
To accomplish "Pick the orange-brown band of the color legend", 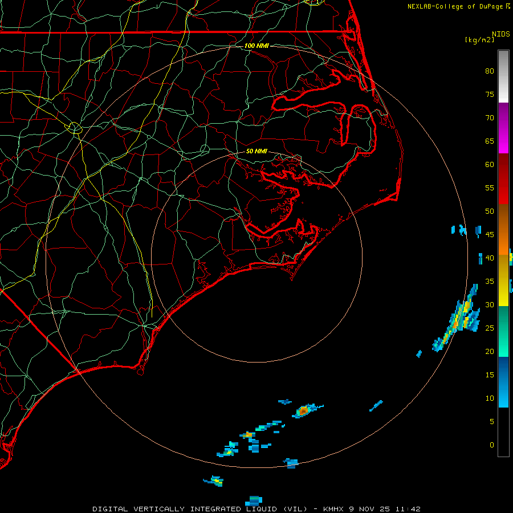I will 503,229.
